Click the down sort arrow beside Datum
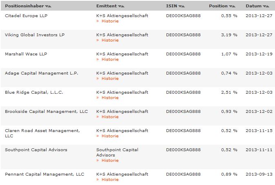Screen dimensions: 275x185 [264, 7]
